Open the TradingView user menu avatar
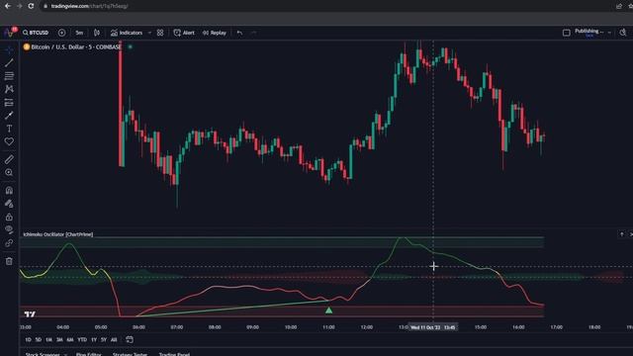The width and height of the screenshot is (633, 356). tap(10, 33)
